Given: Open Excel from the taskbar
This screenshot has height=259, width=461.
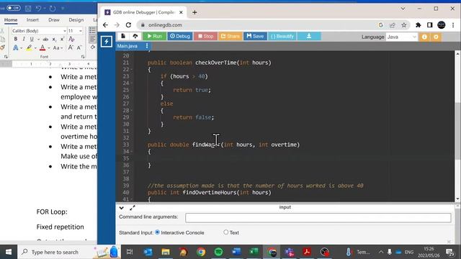Looking at the screenshot, I should (x=254, y=252).
